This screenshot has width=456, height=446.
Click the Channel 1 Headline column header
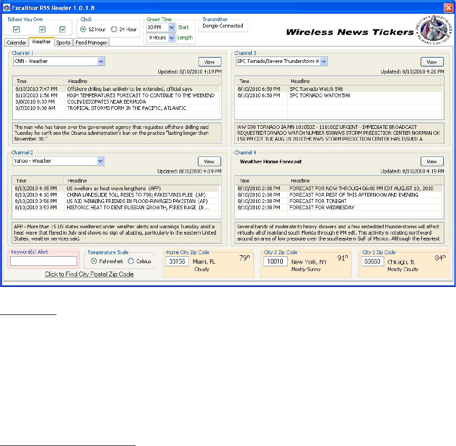pyautogui.click(x=141, y=81)
